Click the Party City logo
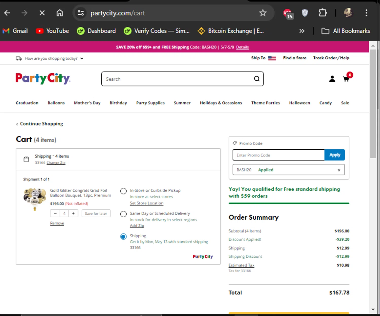Screen dimensions: 380x316 (x=43, y=78)
